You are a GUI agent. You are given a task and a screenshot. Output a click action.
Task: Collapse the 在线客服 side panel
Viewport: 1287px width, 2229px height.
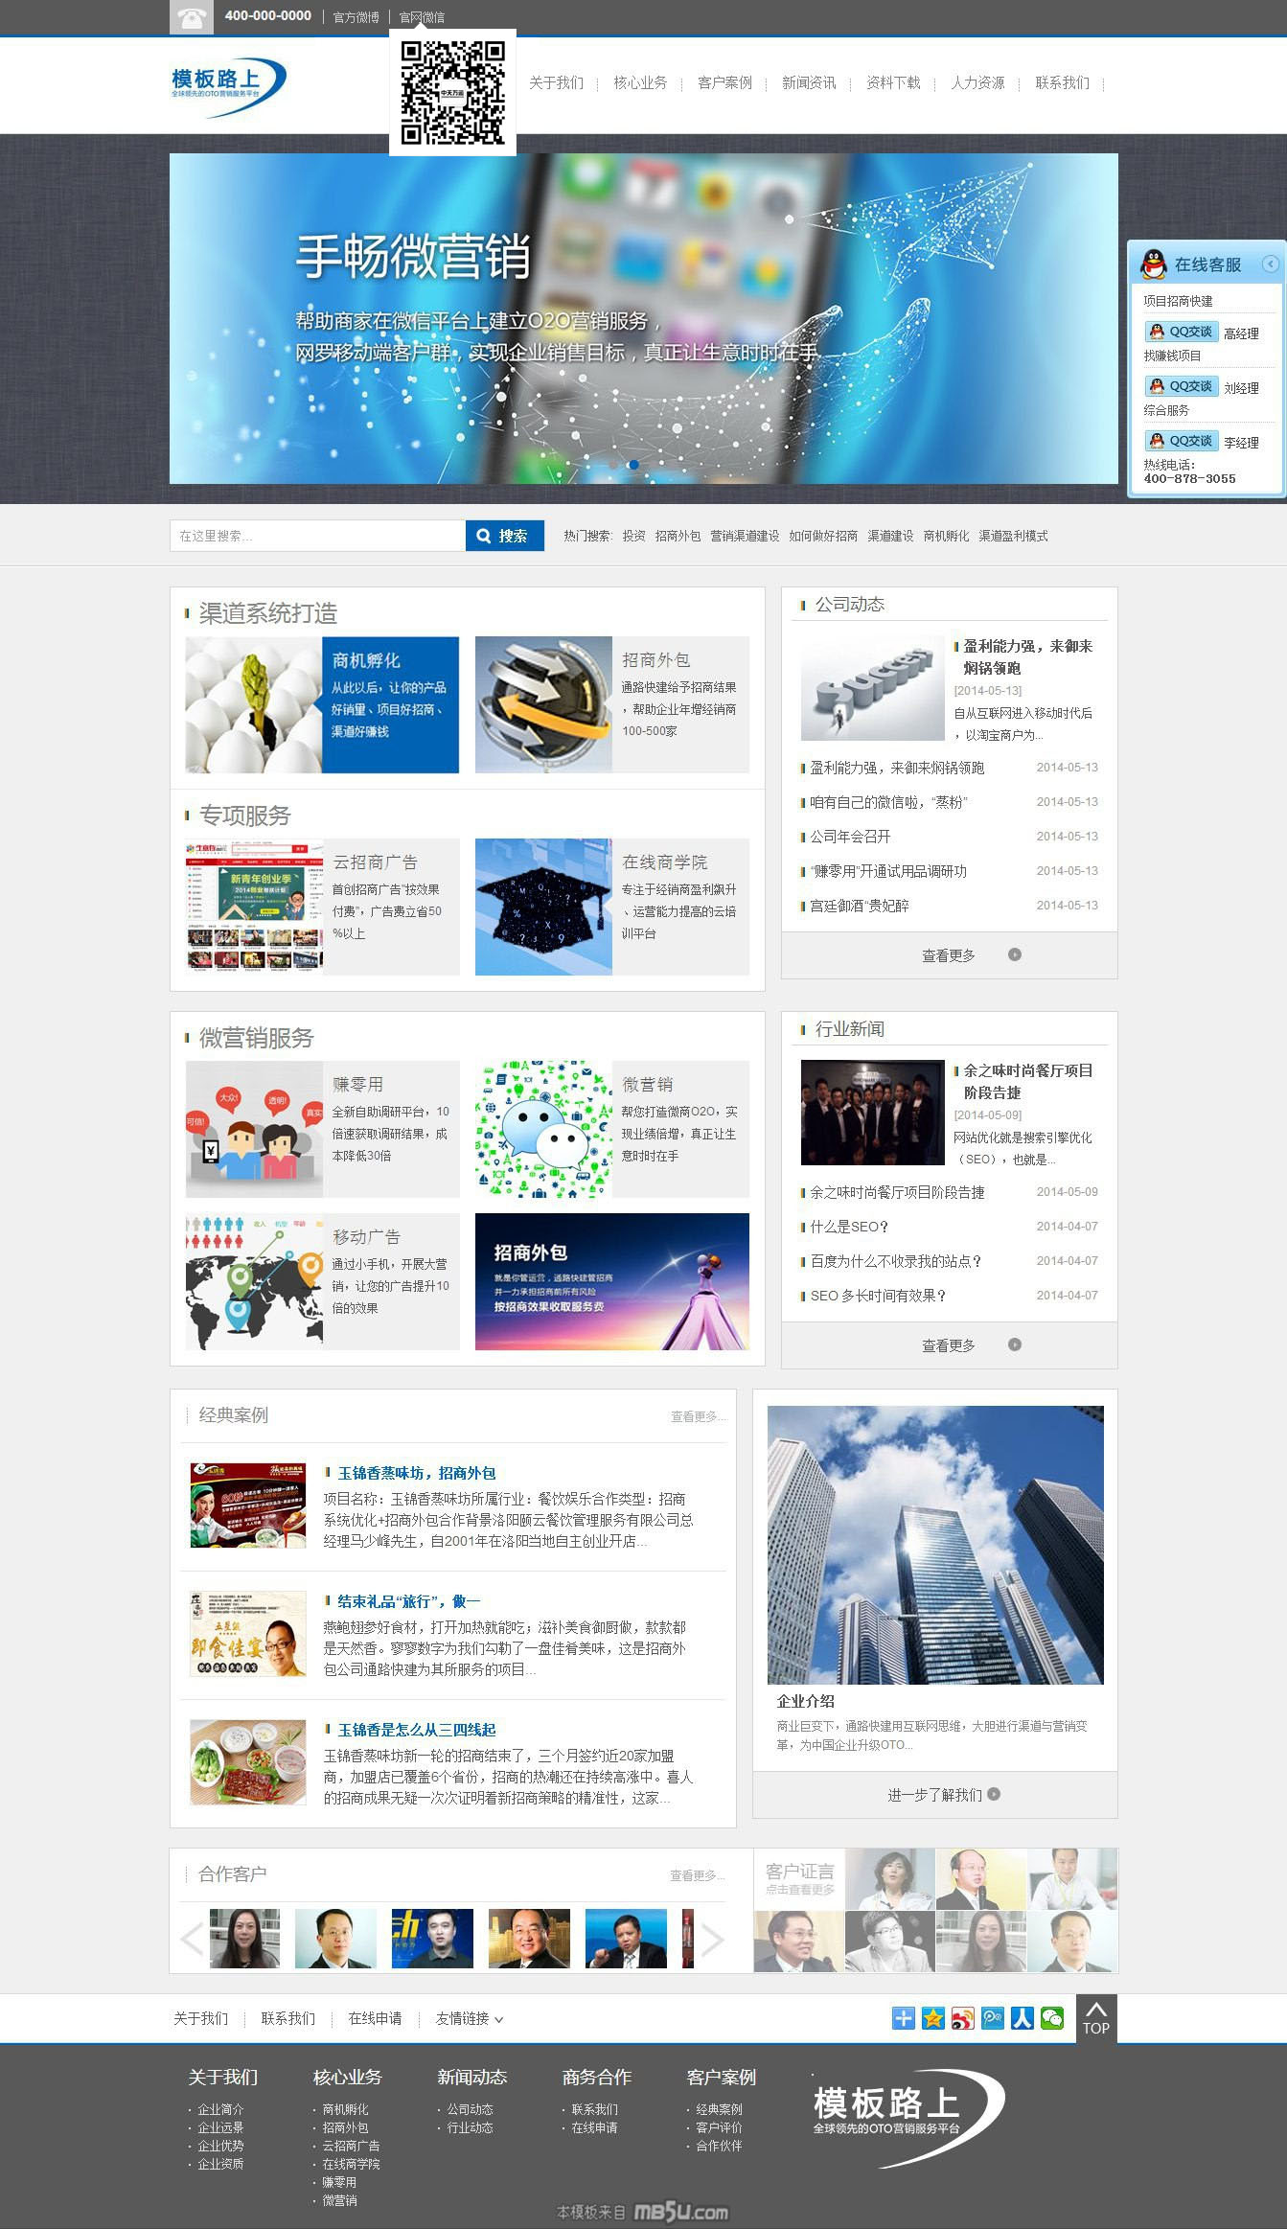tap(1270, 264)
